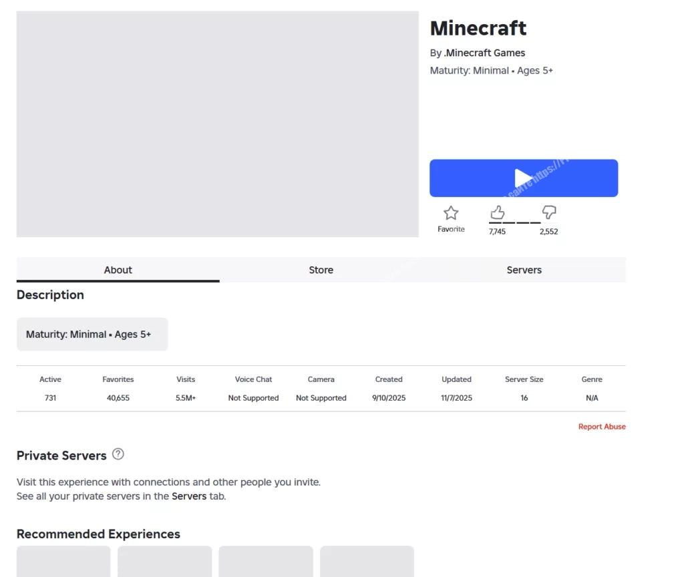Open the first recommended experience tile
684x577 pixels.
pyautogui.click(x=63, y=561)
